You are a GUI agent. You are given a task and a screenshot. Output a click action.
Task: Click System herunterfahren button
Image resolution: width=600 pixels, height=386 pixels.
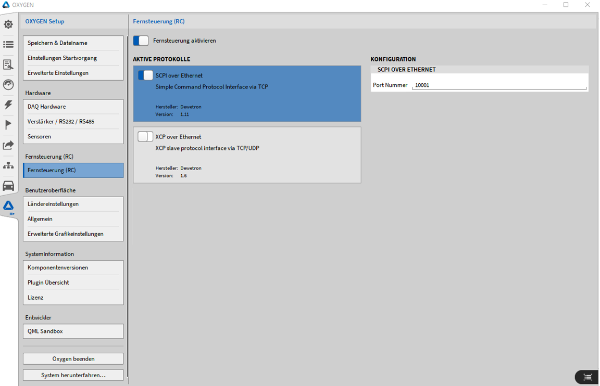pyautogui.click(x=73, y=375)
